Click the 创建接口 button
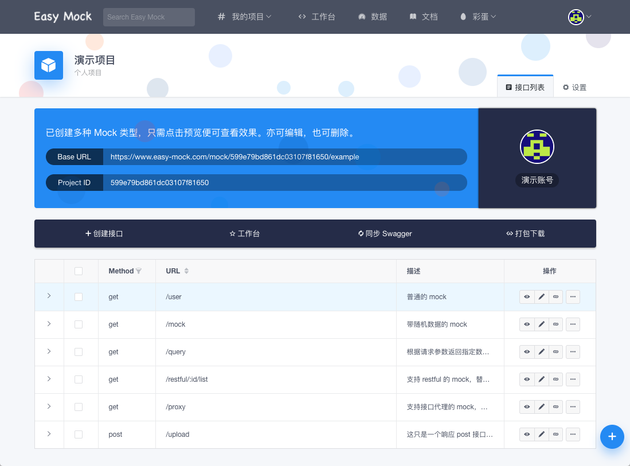This screenshot has height=466, width=630. [104, 233]
